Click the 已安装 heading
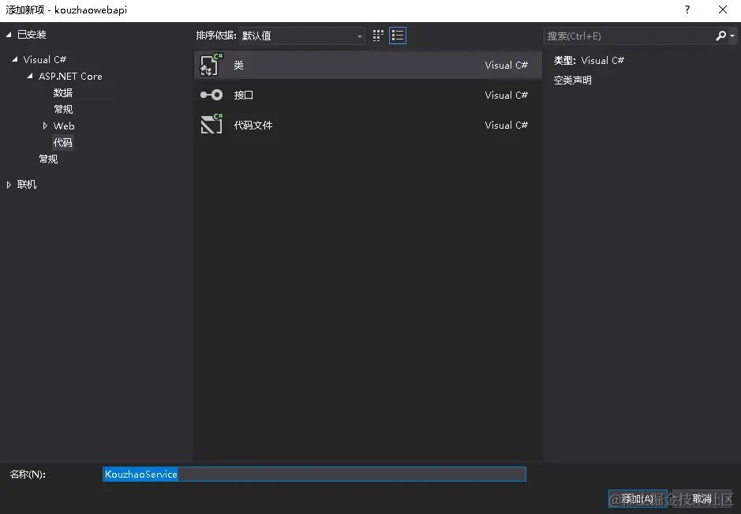Screen dimensions: 741x514 pos(32,35)
